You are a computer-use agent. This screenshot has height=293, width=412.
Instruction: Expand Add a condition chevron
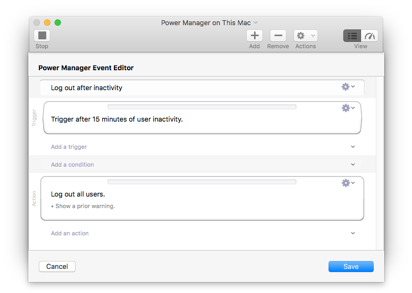tap(353, 165)
